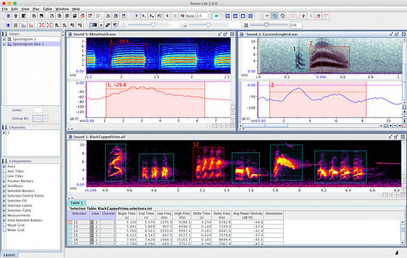The width and height of the screenshot is (407, 258).
Task: Click the printer icon in the top toolbar
Action: 108,16
